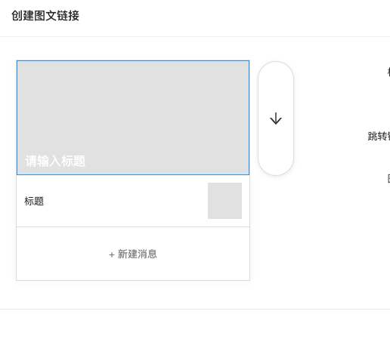Click the 新建消息 text to add a message
This screenshot has height=345, width=390.
pyautogui.click(x=138, y=254)
